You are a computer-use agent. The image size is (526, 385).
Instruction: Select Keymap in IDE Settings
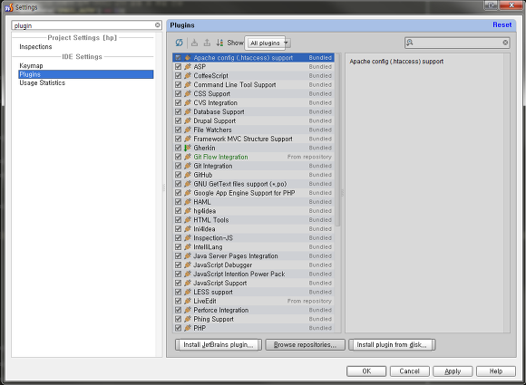tap(31, 65)
